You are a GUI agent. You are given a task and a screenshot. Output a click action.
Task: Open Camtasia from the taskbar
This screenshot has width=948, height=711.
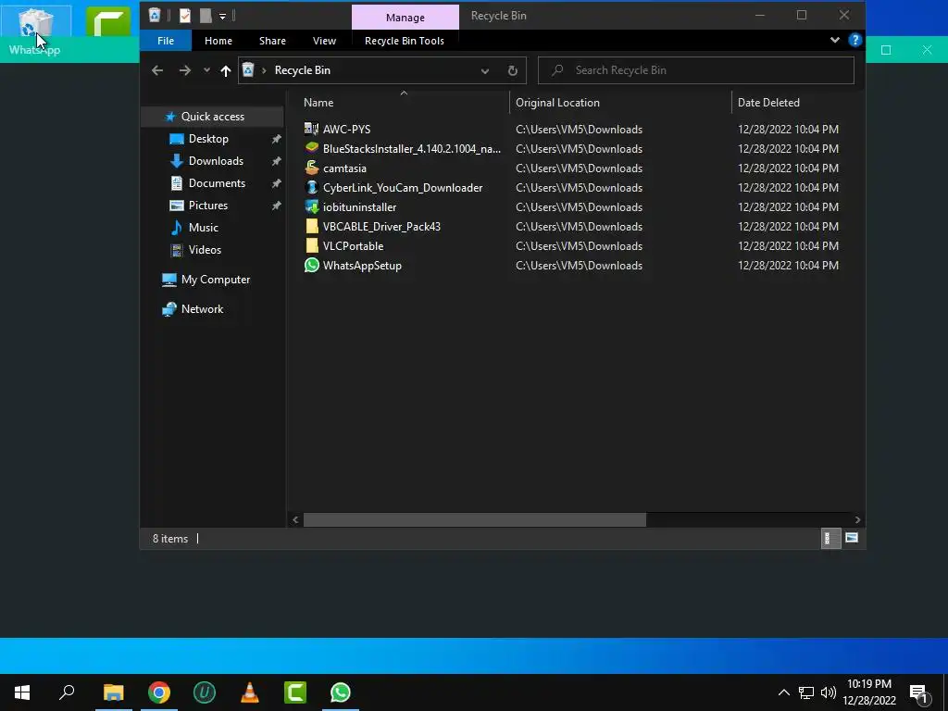(x=295, y=692)
